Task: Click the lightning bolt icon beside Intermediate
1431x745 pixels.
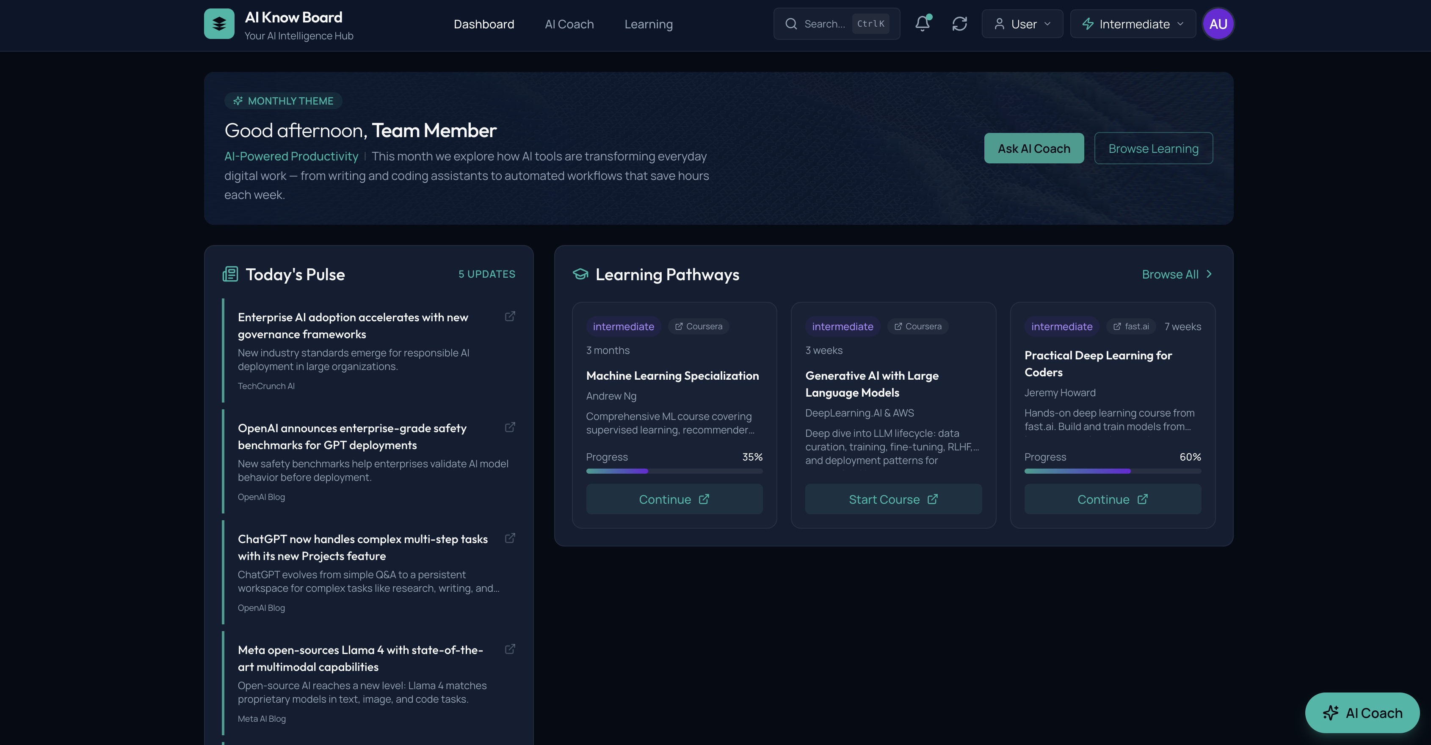Action: coord(1088,24)
